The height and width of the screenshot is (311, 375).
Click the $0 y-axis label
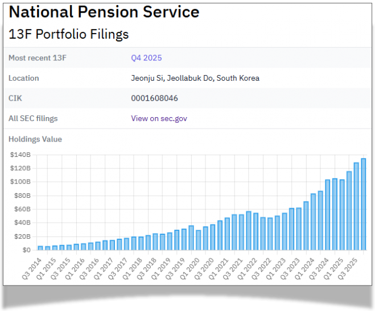pos(27,250)
